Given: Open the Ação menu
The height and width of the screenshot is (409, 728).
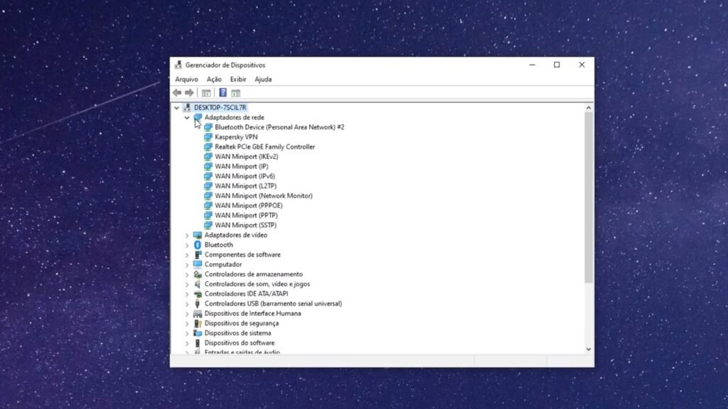Looking at the screenshot, I should (214, 80).
